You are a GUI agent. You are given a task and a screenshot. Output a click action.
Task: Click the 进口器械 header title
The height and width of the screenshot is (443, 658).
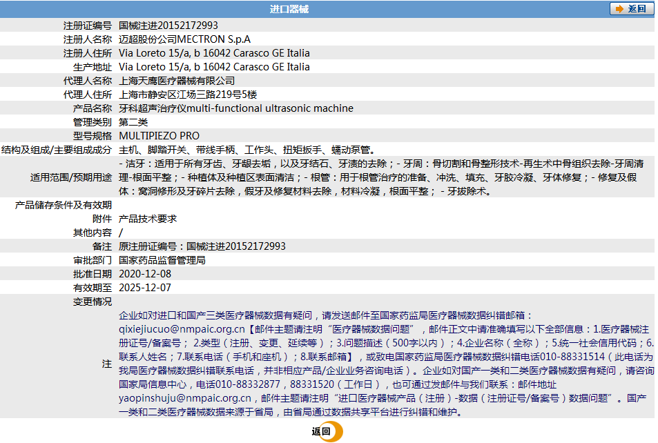pos(289,9)
